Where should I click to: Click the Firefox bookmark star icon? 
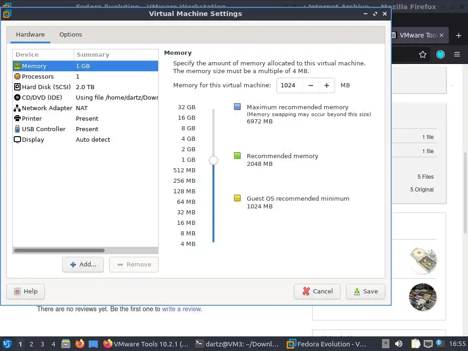(x=423, y=54)
